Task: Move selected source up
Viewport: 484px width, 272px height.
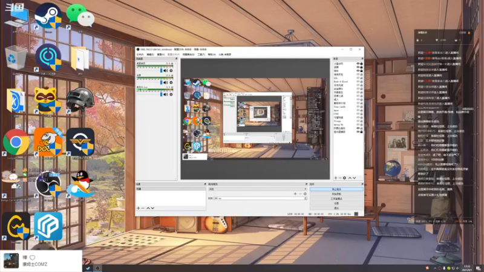Action: coord(350,178)
